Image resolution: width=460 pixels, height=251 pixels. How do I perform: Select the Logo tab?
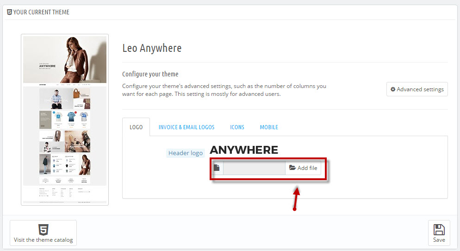pos(136,127)
